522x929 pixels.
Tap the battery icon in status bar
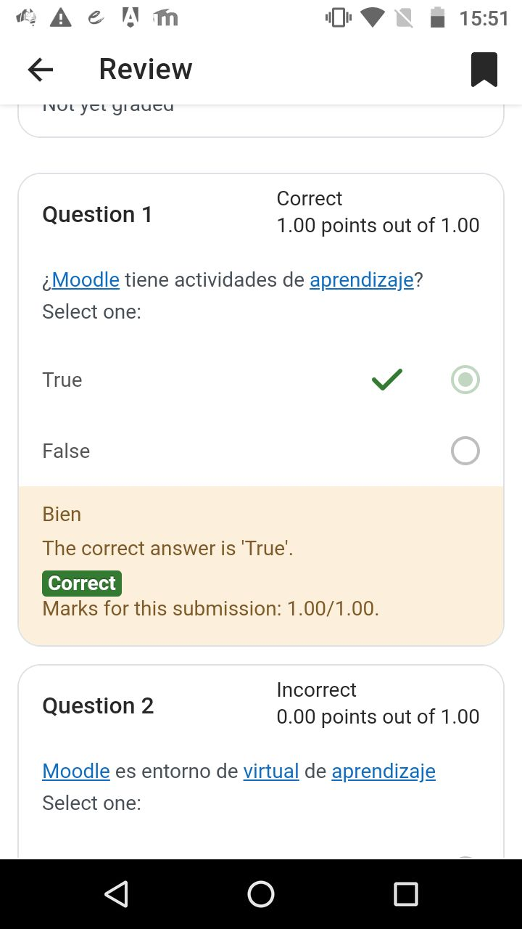click(438, 17)
